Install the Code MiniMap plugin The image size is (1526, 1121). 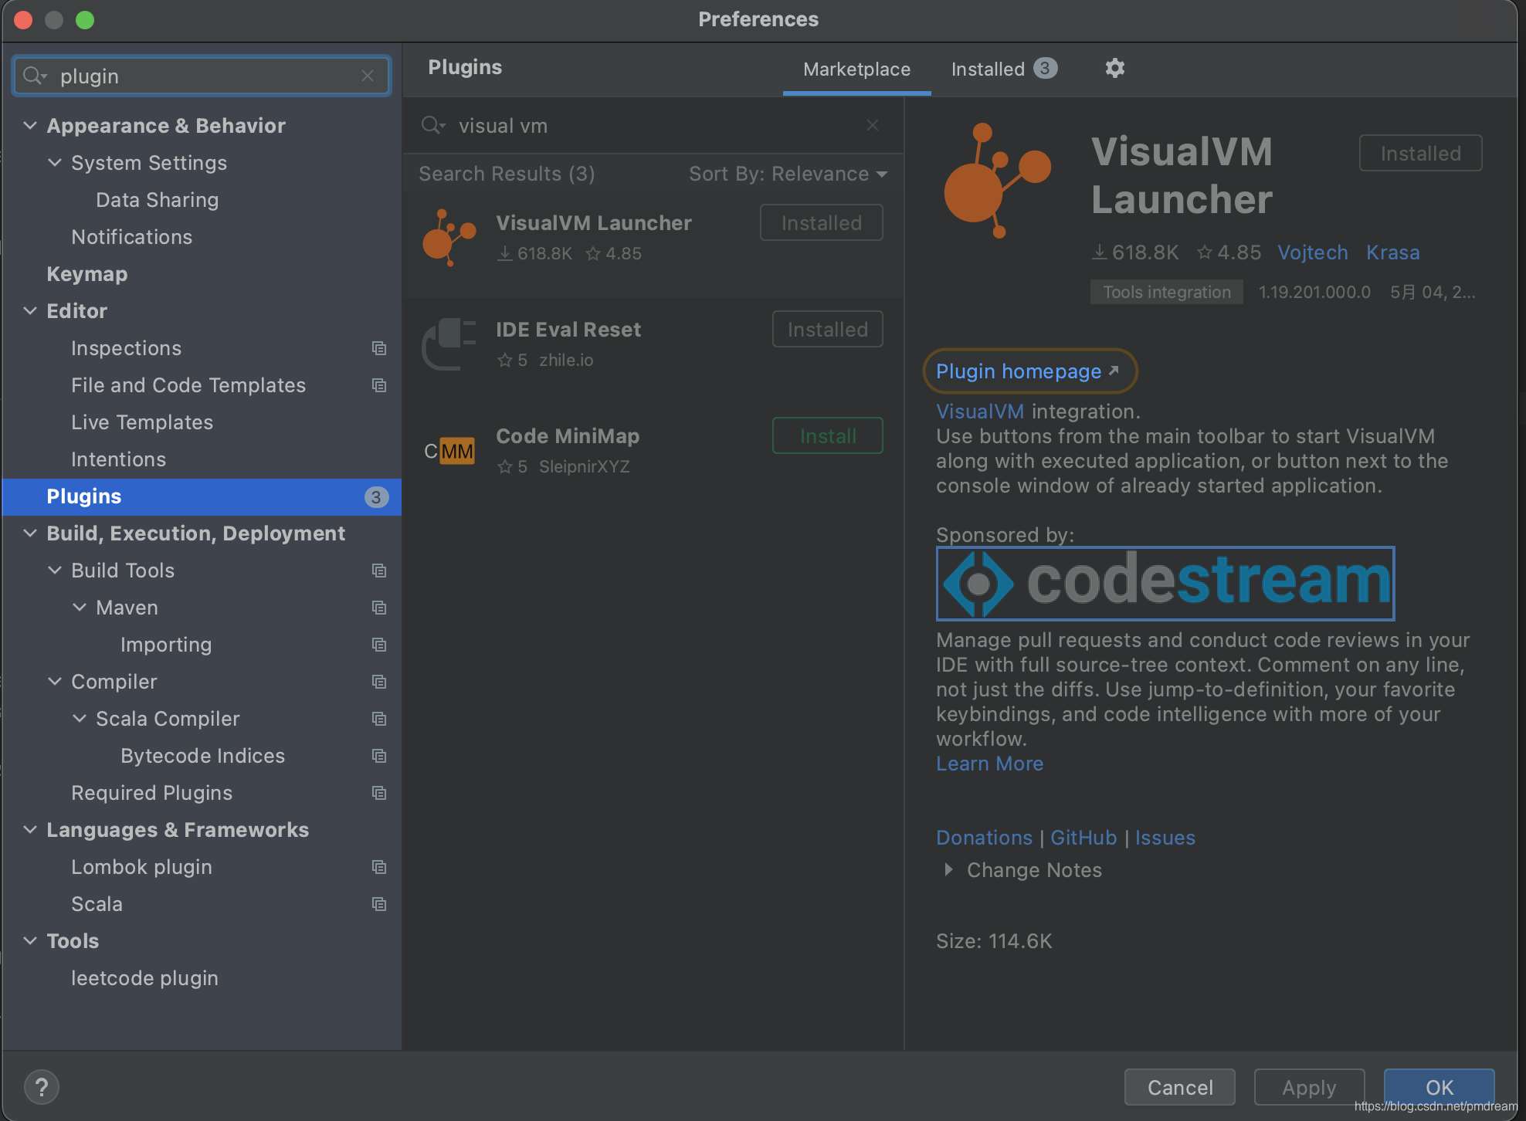tap(827, 436)
